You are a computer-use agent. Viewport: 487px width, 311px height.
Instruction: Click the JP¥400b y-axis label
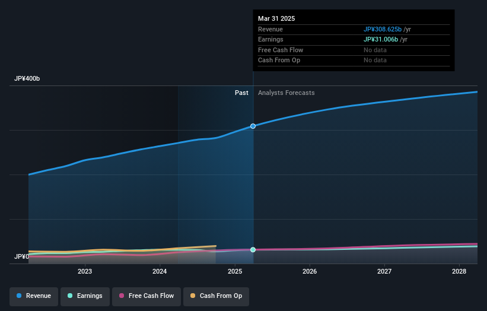click(x=27, y=78)
